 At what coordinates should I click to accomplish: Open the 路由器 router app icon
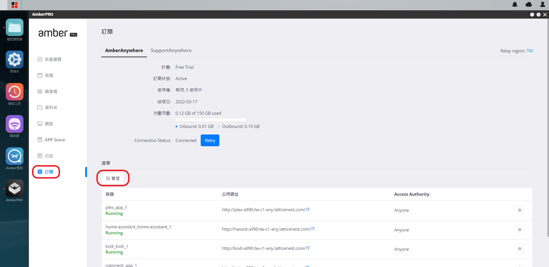pos(15,124)
